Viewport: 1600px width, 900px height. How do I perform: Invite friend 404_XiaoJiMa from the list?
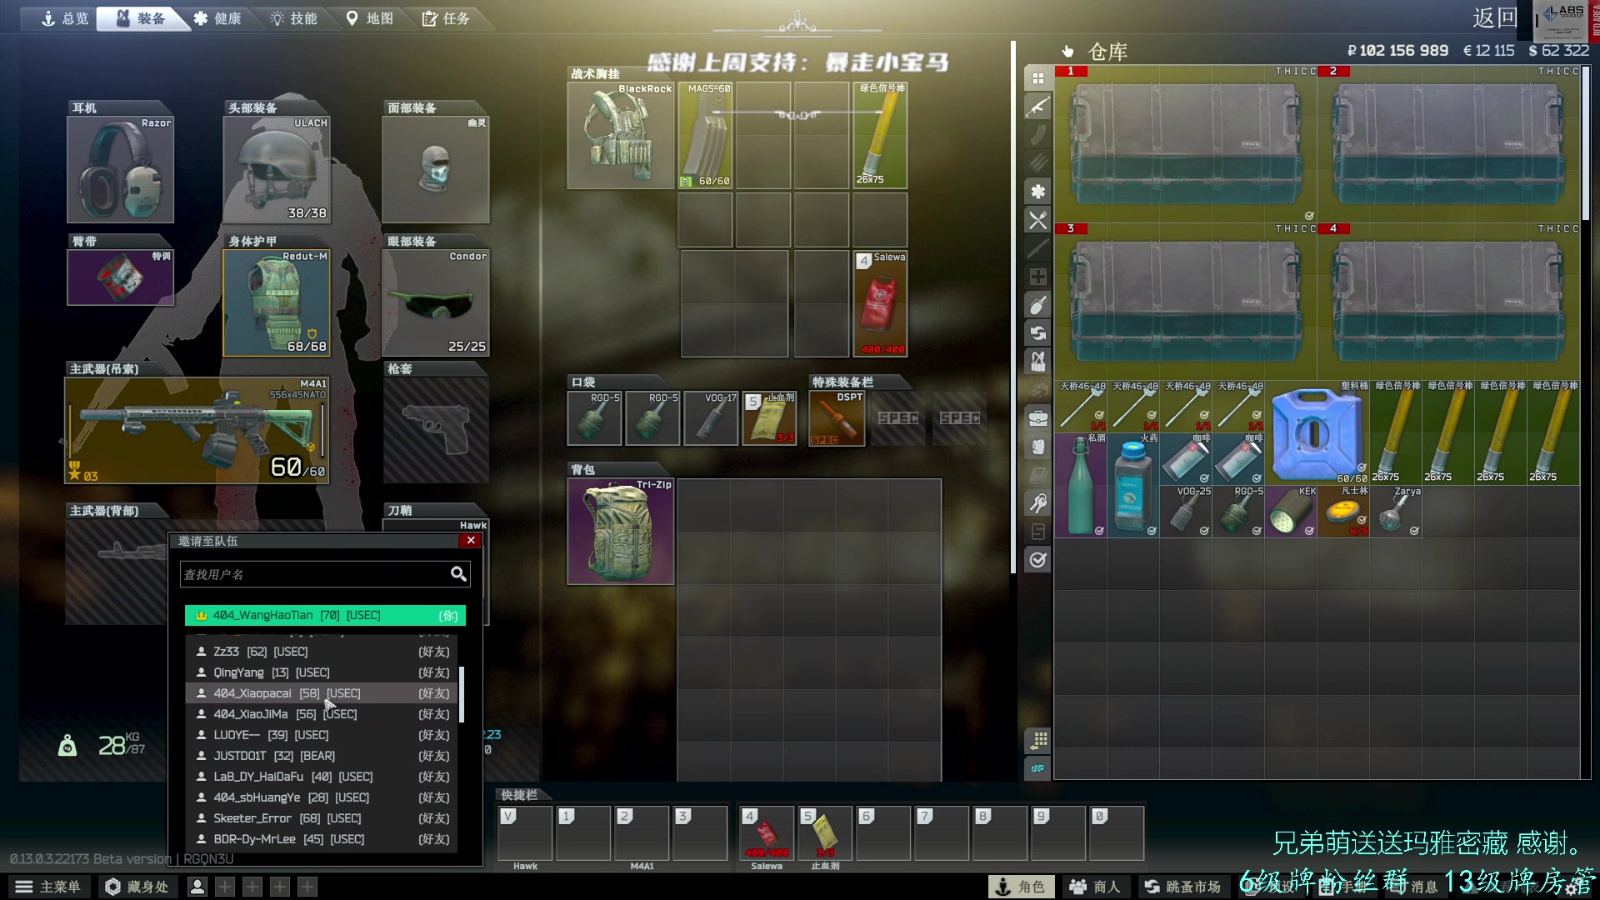click(322, 714)
